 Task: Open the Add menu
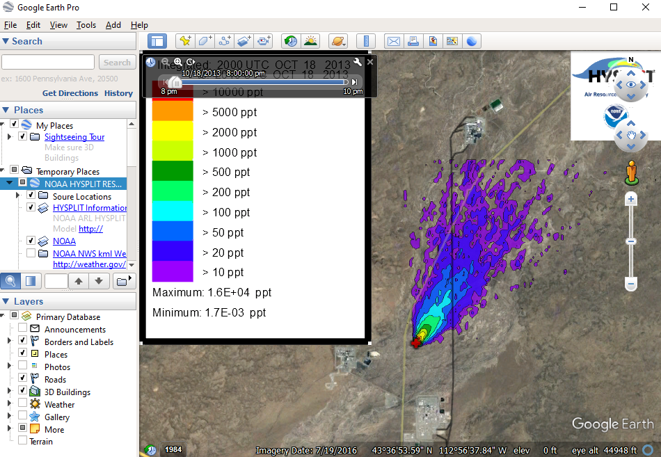(113, 25)
